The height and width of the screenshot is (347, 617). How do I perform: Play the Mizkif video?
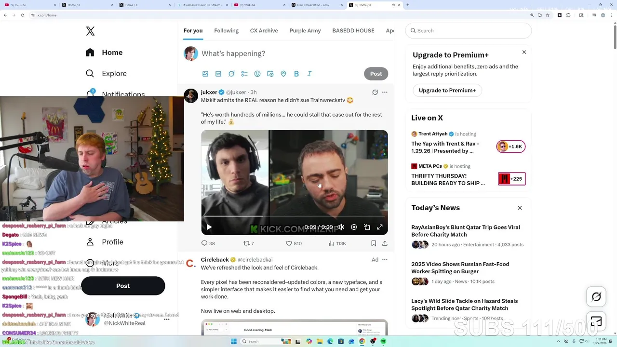[x=209, y=227]
